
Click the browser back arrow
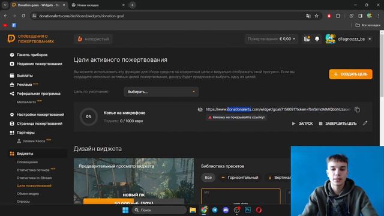point(5,16)
